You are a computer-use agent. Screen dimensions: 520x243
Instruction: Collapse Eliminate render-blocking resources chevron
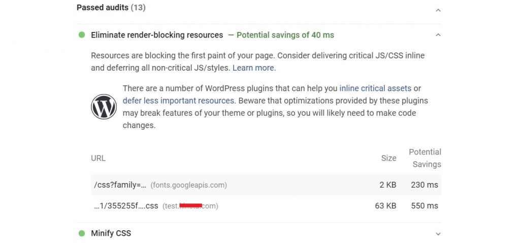(438, 35)
